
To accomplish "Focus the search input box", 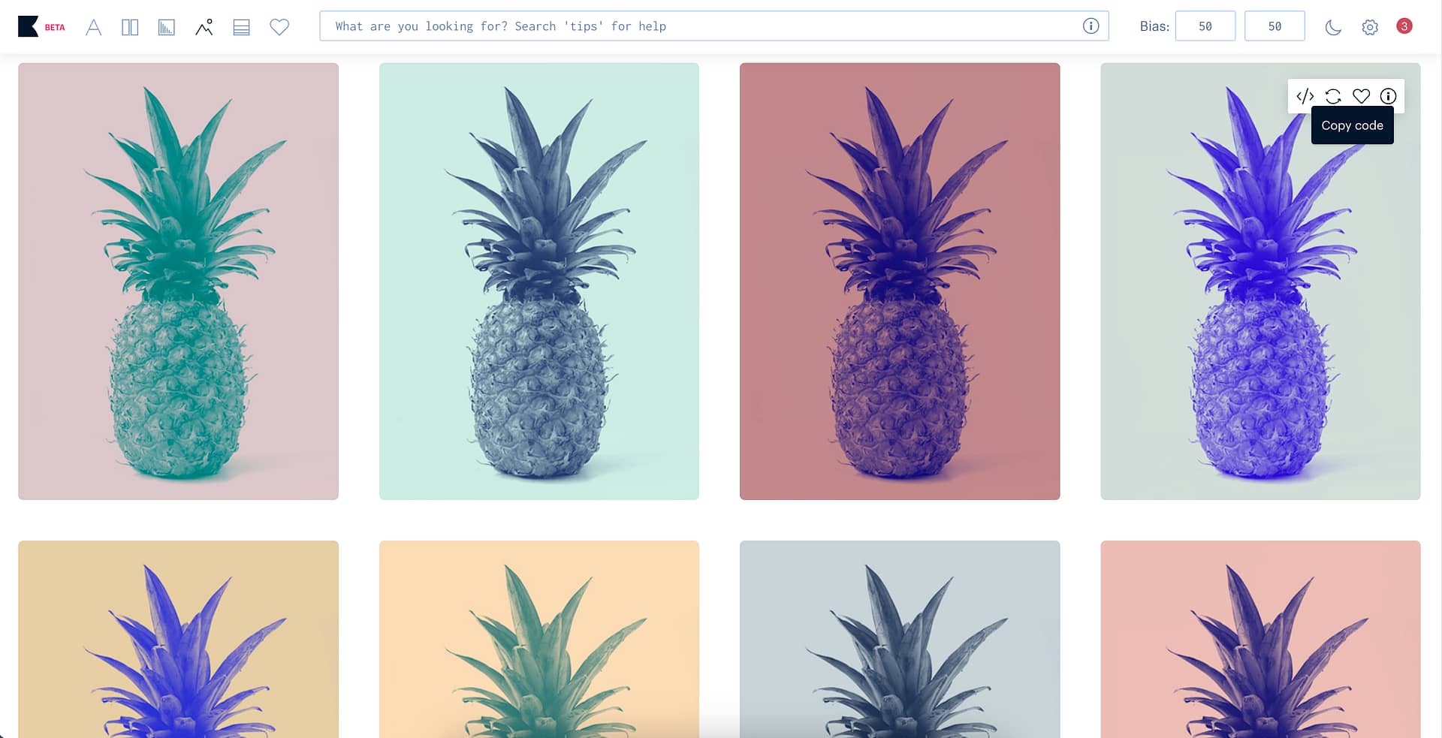I will pyautogui.click(x=713, y=26).
